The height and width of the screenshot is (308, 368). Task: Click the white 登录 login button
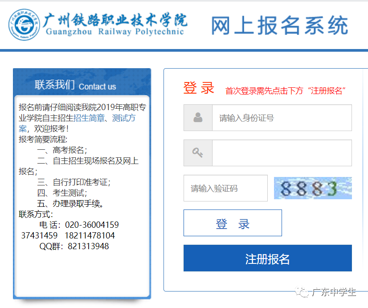[x=233, y=223]
